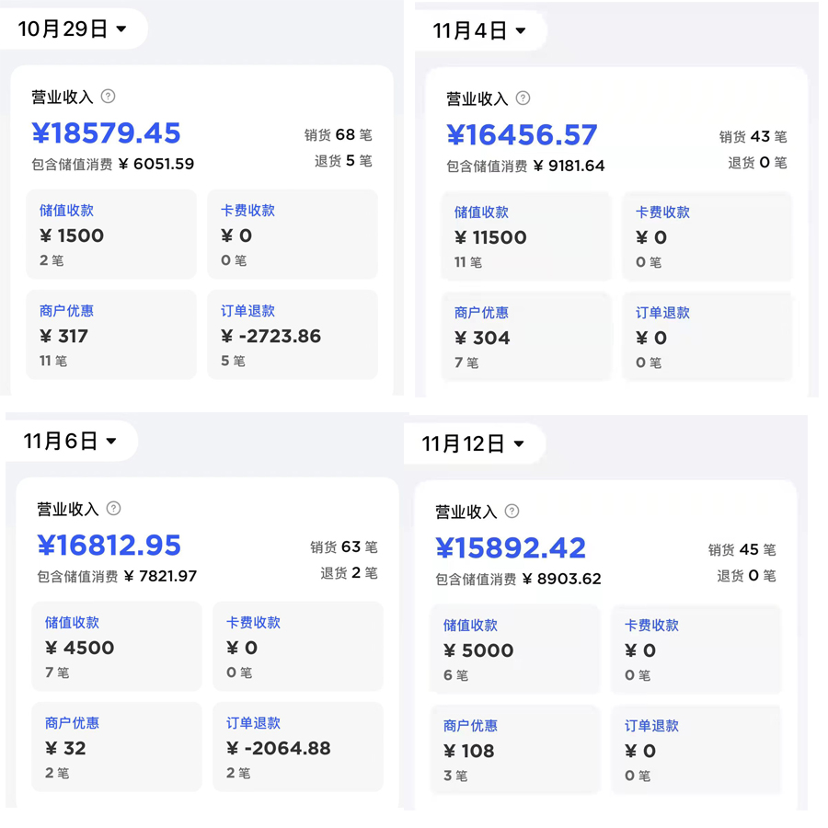The image size is (828, 828).
Task: Open 订单退款 ¥-2064.88 card
Action: [x=298, y=747]
